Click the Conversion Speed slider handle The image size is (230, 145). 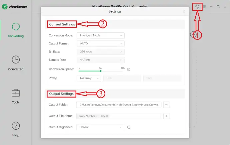pos(101,71)
